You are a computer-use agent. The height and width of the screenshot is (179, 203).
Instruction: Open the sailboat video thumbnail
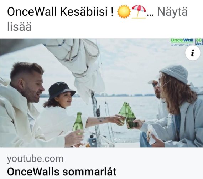(101, 93)
